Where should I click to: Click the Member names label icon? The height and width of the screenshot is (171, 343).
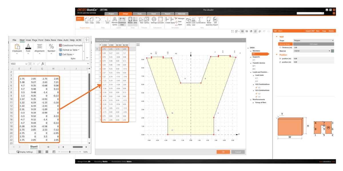115,20
